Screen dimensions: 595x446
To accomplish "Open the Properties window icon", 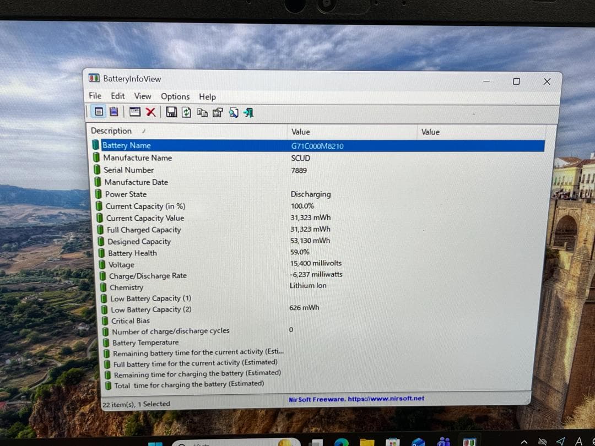I will pyautogui.click(x=218, y=113).
